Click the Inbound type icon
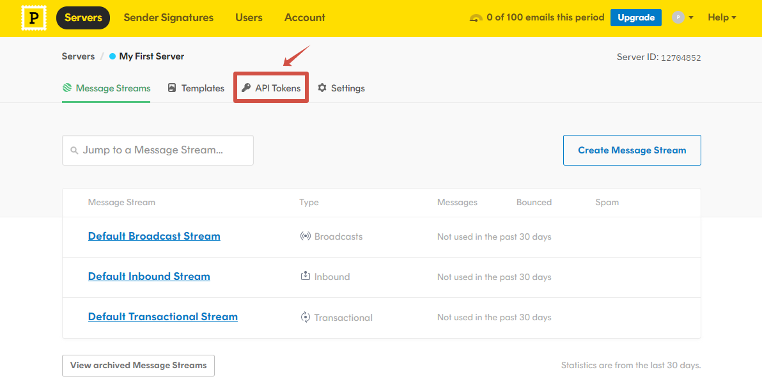This screenshot has width=762, height=388. pyautogui.click(x=305, y=277)
